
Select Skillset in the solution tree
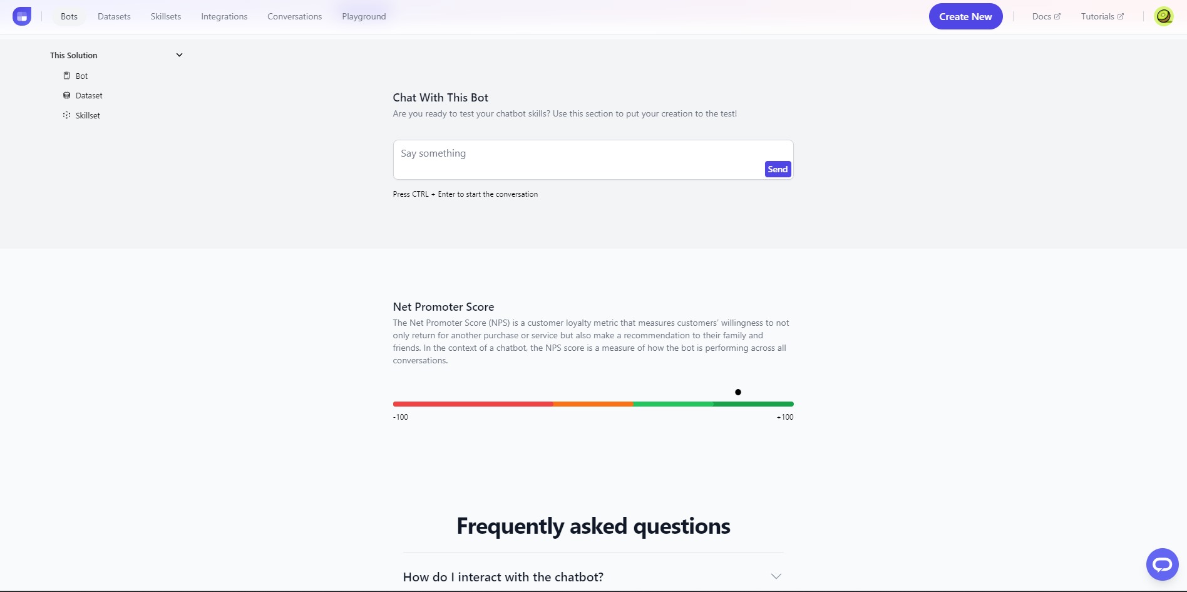coord(88,115)
